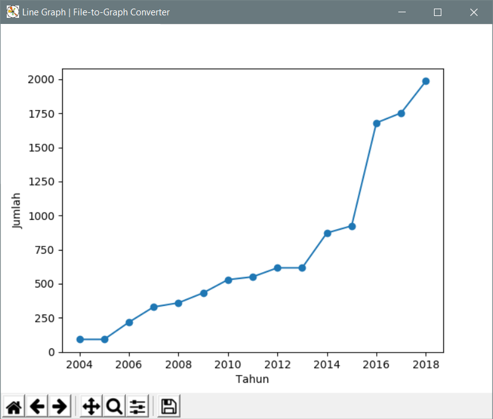493x419 pixels.
Task: Click the x-axis tick label '2008'
Action: 178,364
